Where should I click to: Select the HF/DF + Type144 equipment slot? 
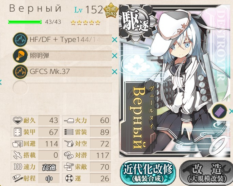pos(62,40)
